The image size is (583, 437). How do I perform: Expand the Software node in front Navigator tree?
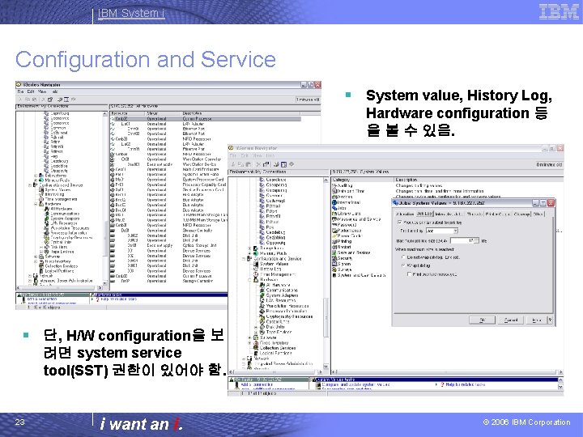[250, 337]
